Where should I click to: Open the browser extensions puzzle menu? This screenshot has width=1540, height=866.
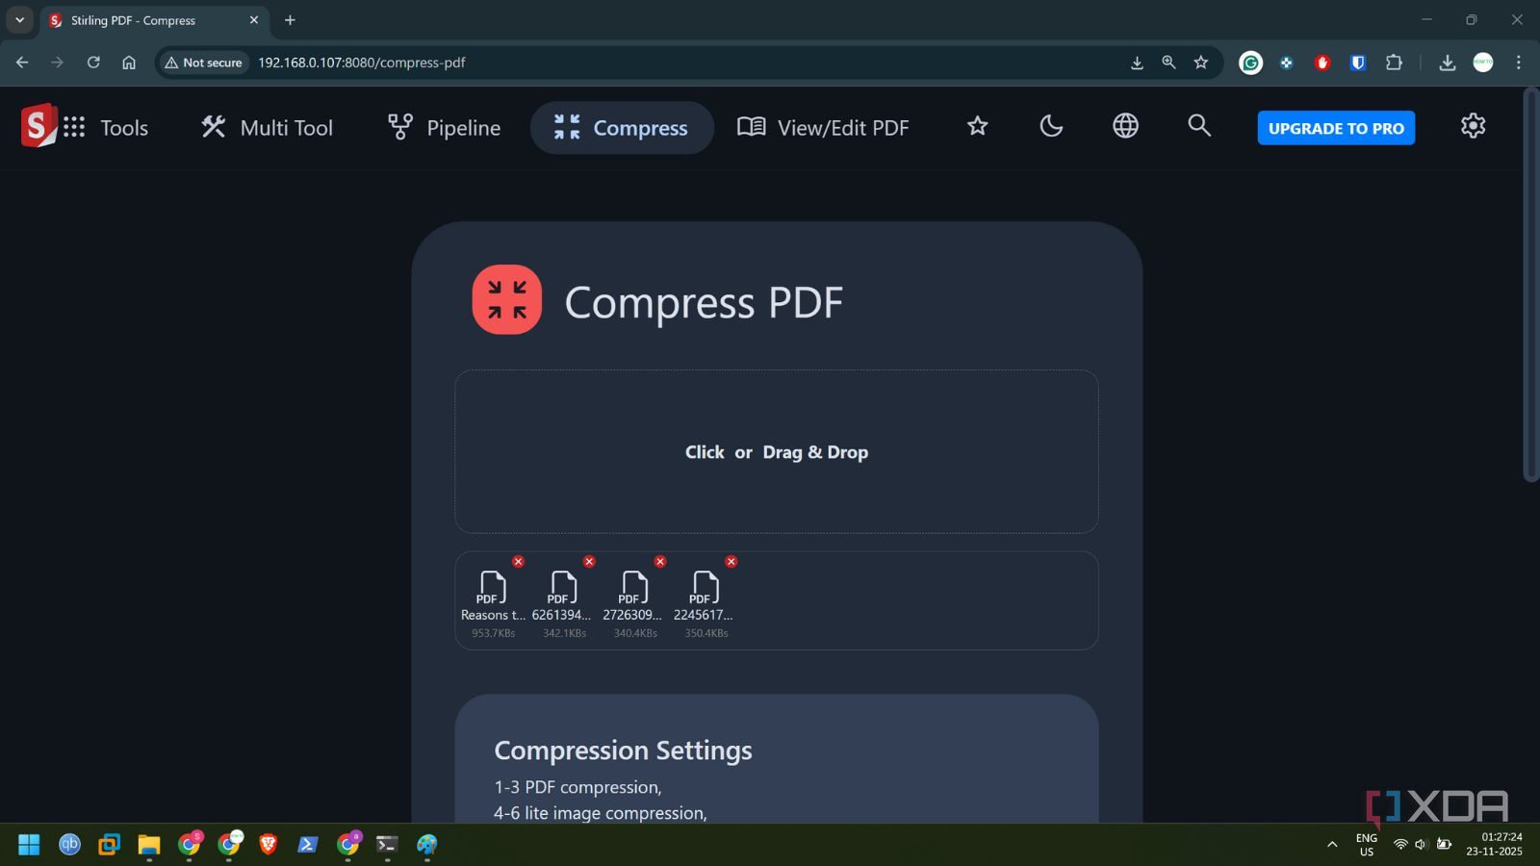[1394, 63]
